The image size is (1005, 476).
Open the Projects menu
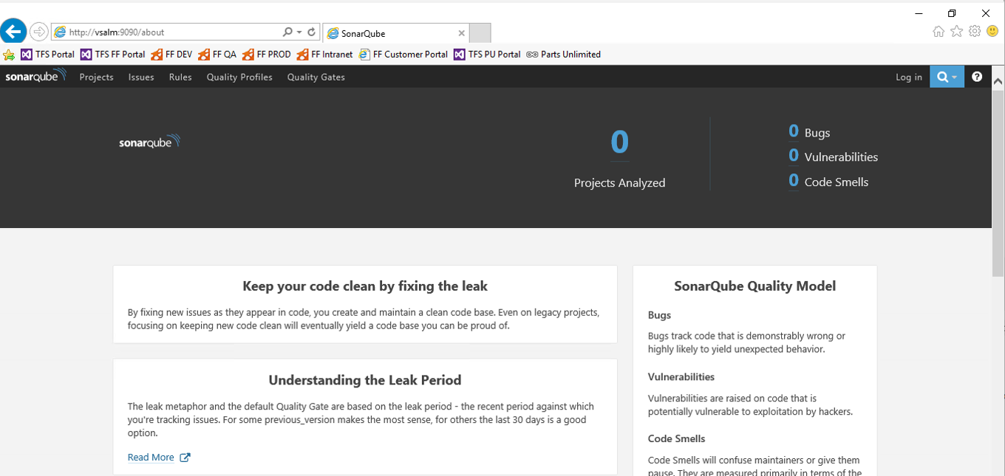tap(97, 77)
